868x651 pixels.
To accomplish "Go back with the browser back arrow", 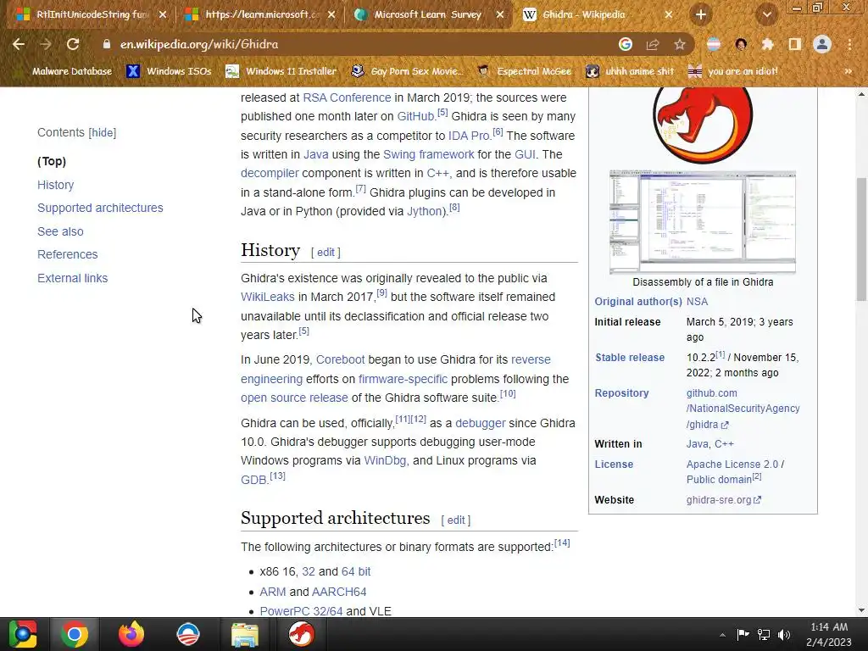I will click(19, 44).
